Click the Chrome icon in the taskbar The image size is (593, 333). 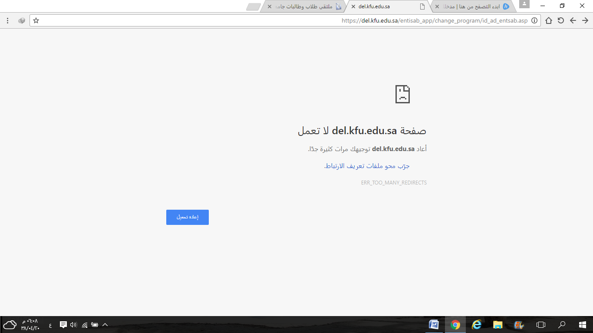click(x=455, y=325)
